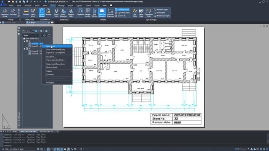Open Smart Mouse Settings

coord(48,13)
